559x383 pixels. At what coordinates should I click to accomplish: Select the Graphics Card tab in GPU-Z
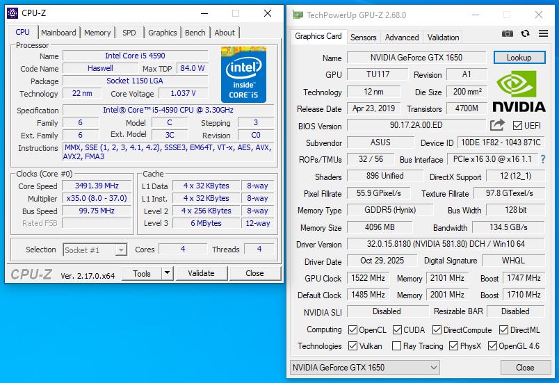pos(318,36)
